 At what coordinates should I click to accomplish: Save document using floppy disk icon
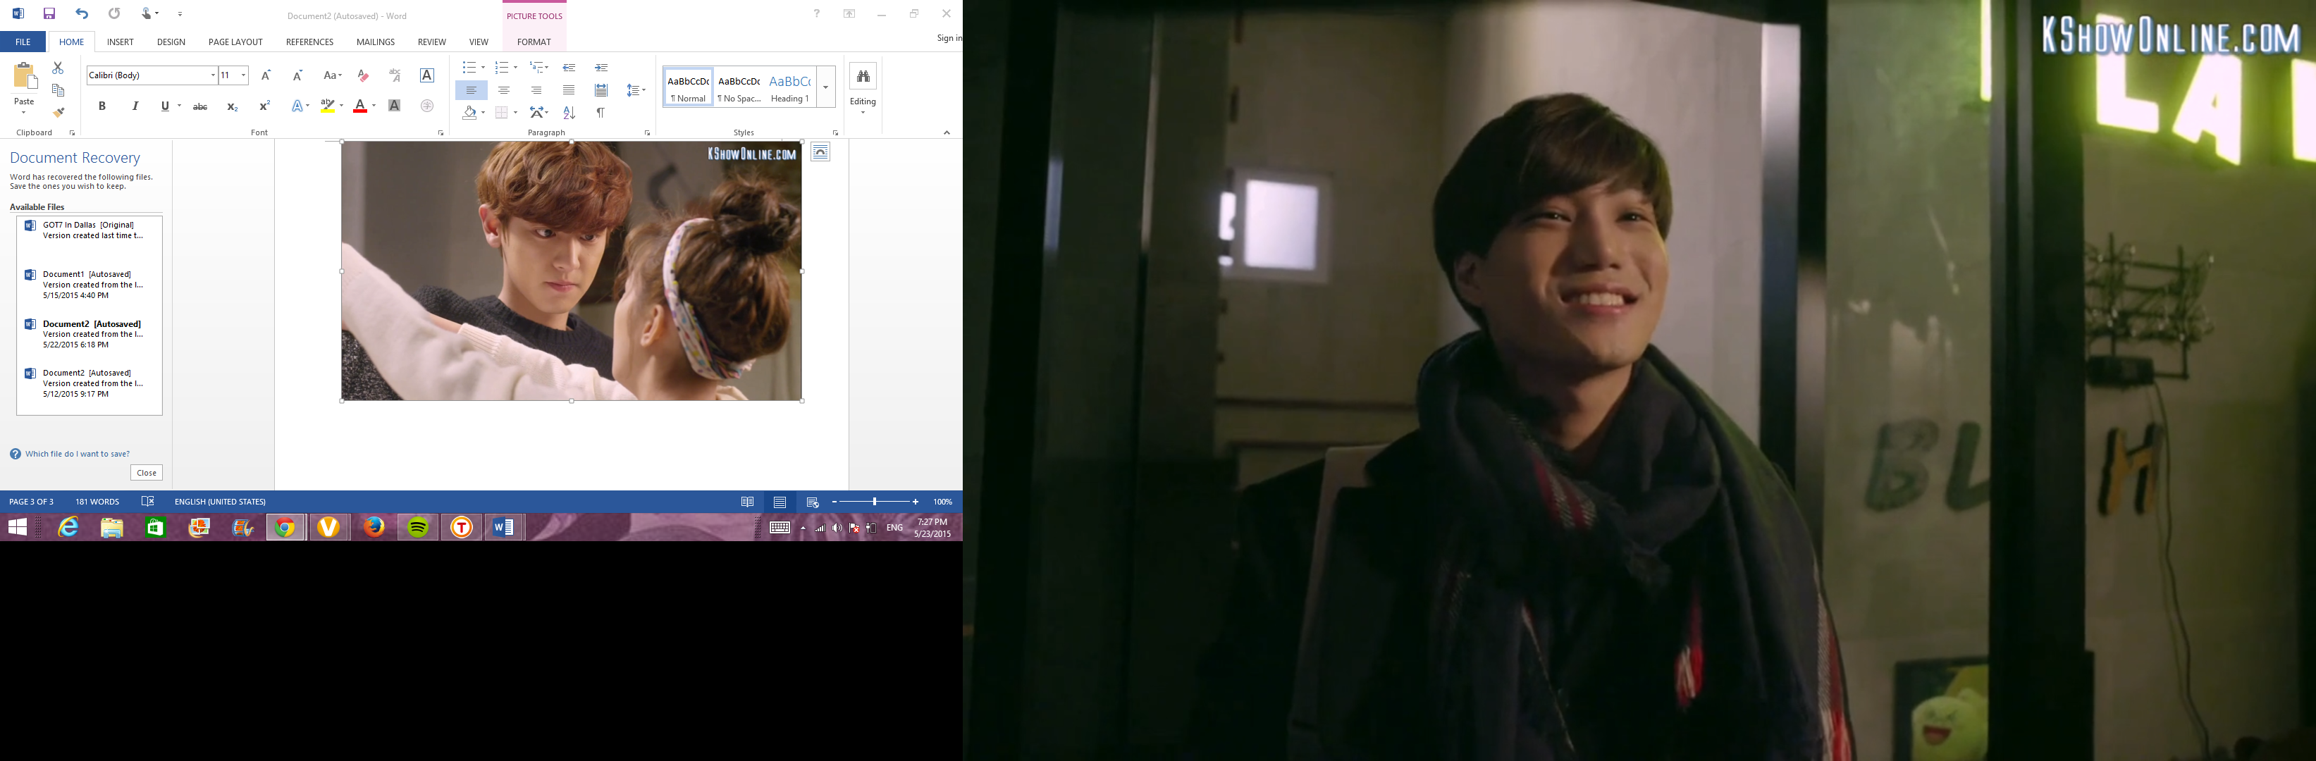[x=49, y=14]
